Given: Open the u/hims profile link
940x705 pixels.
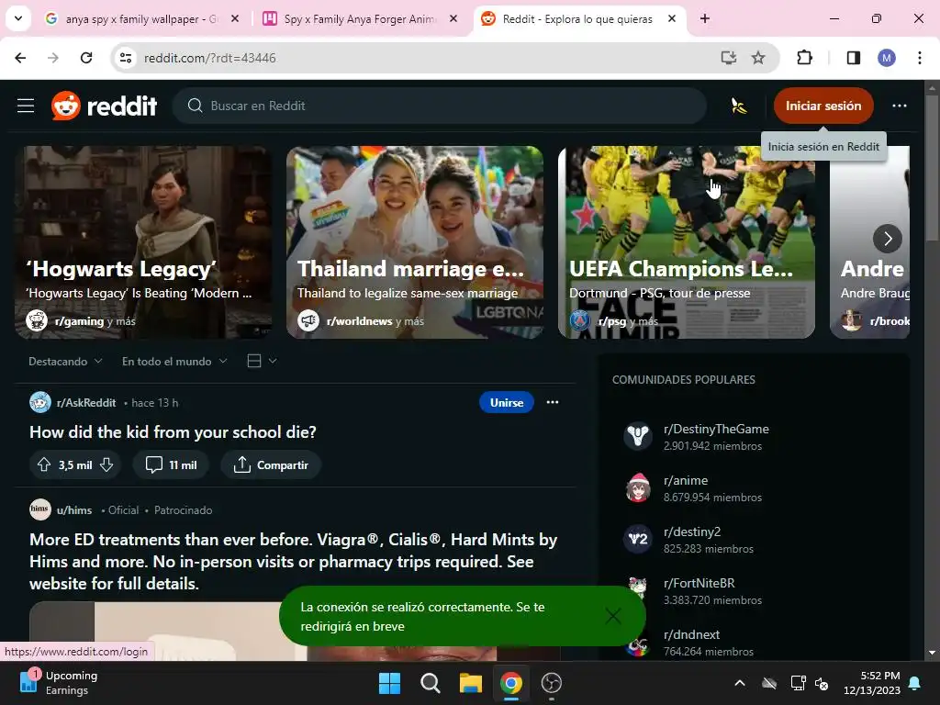Looking at the screenshot, I should (74, 510).
